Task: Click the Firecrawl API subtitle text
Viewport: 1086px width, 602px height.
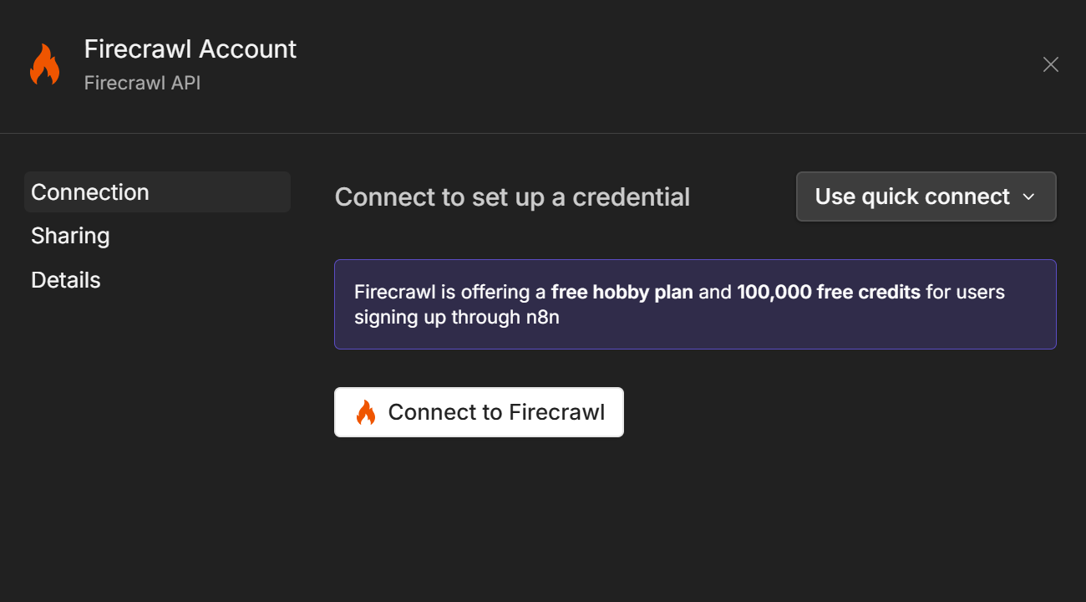Action: click(x=142, y=84)
